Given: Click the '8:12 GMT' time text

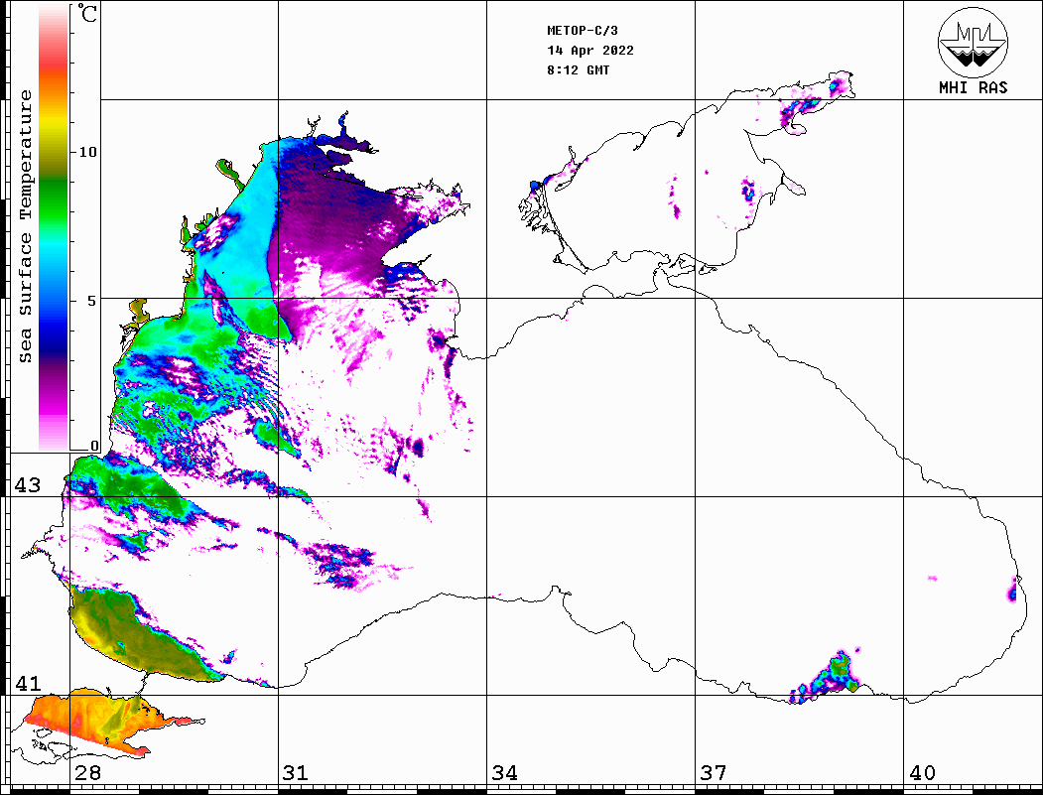Looking at the screenshot, I should [579, 69].
